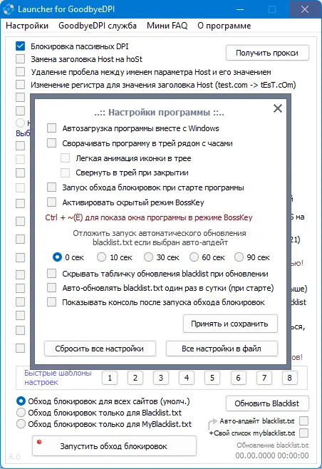Apply quick template 7
The height and width of the screenshot is (469, 322).
click(264, 378)
